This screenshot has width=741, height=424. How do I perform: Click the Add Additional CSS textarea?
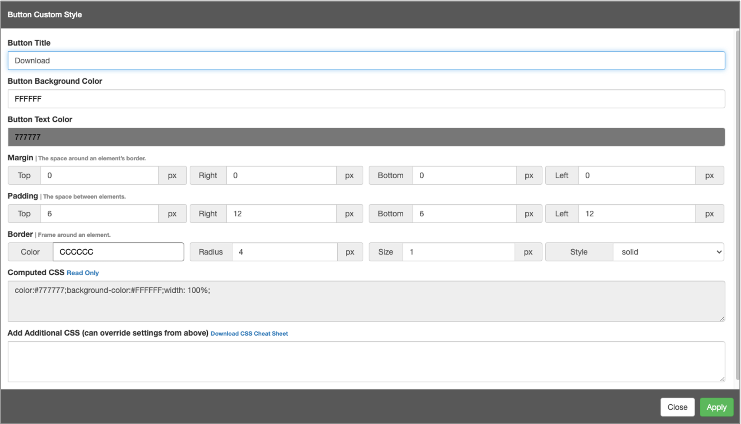pyautogui.click(x=366, y=362)
